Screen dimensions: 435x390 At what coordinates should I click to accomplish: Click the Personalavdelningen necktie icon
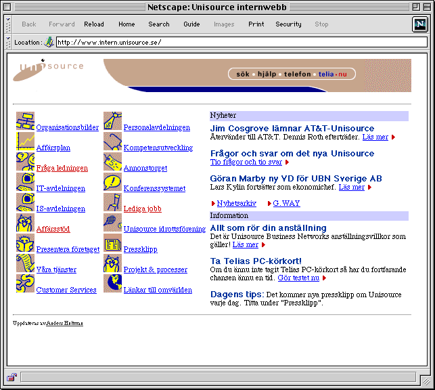pos(112,121)
